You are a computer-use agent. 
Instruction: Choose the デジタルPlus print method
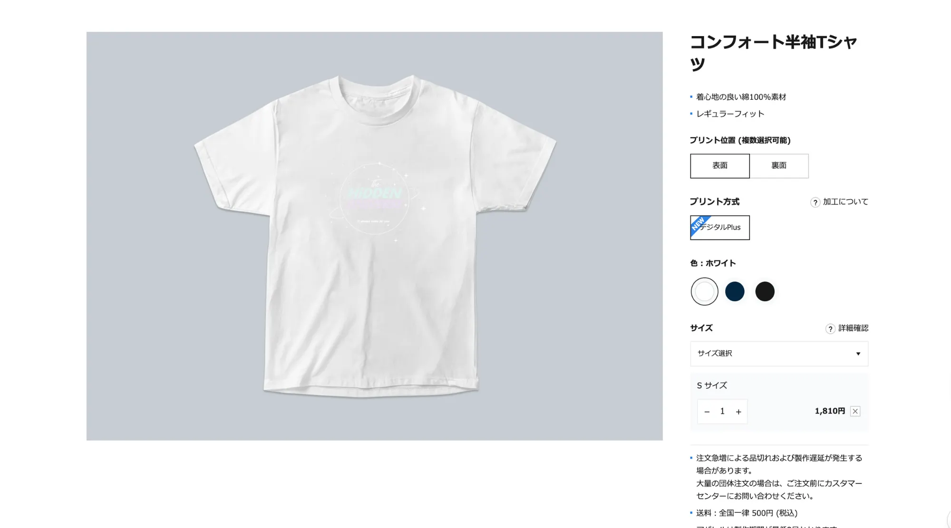[x=720, y=228]
